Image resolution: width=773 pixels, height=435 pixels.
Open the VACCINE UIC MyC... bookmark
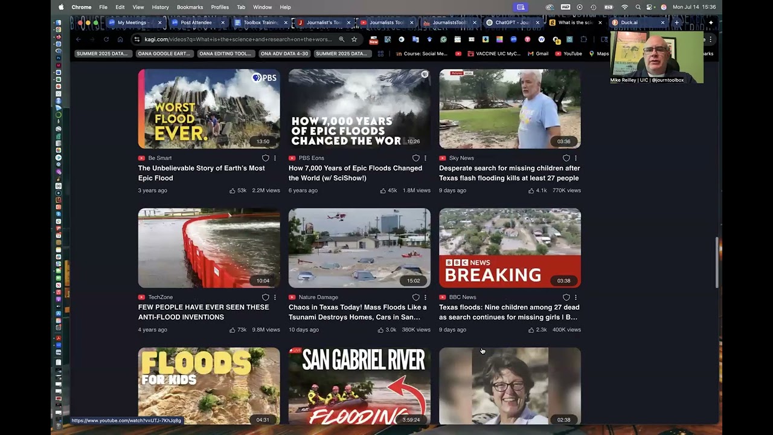pos(494,54)
